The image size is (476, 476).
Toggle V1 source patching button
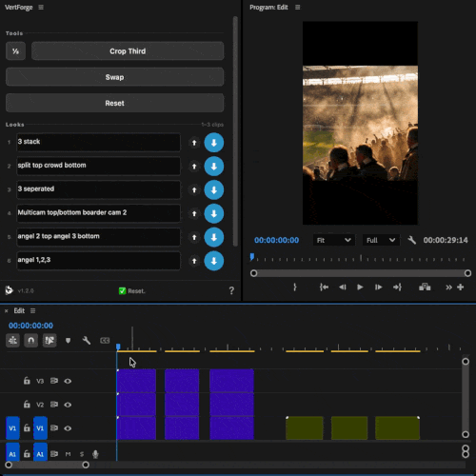[x=12, y=428]
